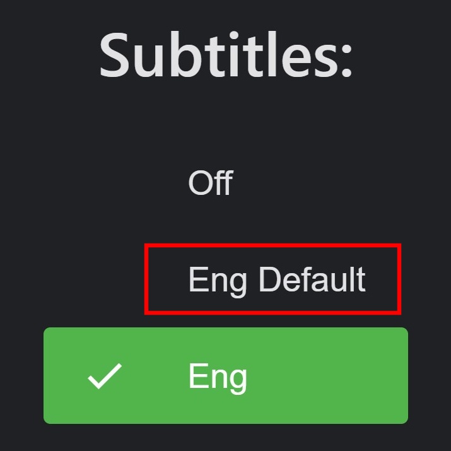Activate the Eng Default menu entry
451x451 pixels.
tap(276, 279)
